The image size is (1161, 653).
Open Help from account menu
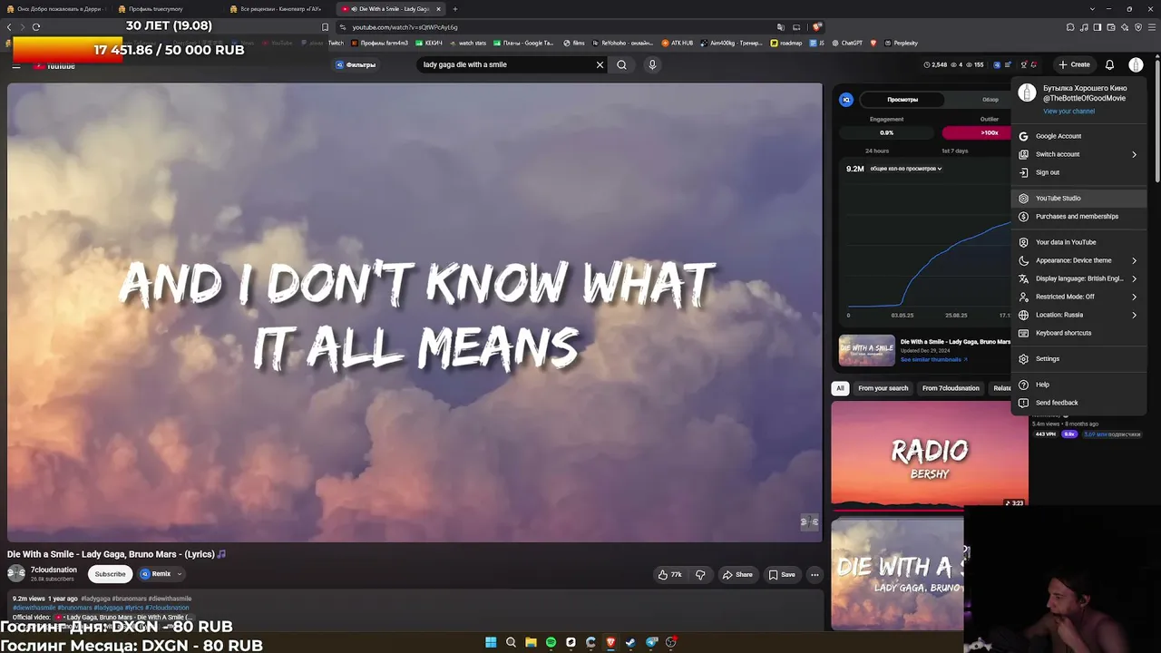1078,385
